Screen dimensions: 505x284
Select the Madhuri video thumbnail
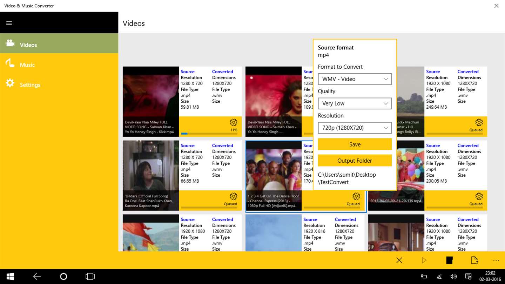(x=410, y=102)
